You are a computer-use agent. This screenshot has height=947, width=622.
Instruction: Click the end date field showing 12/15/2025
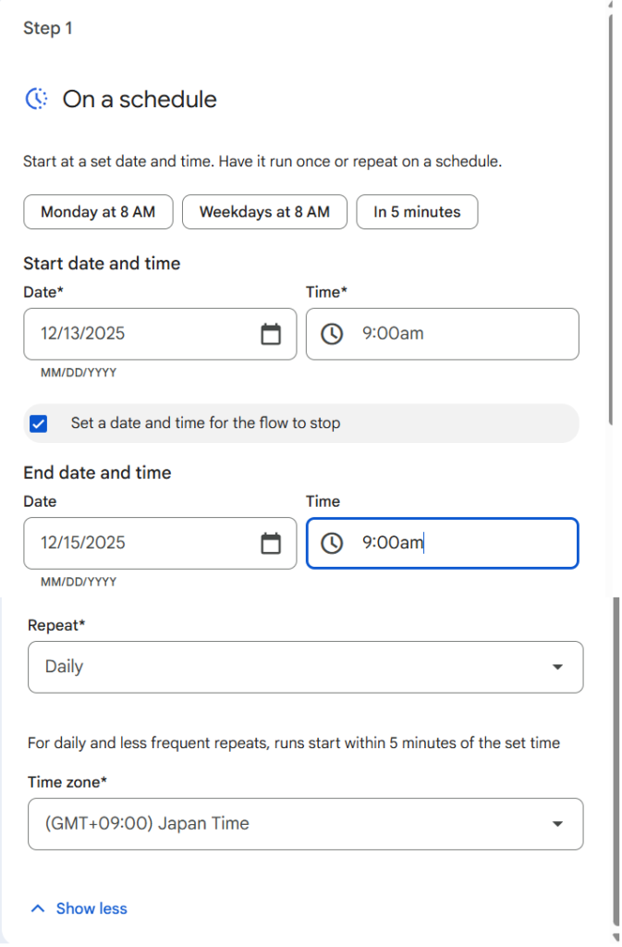[139, 543]
